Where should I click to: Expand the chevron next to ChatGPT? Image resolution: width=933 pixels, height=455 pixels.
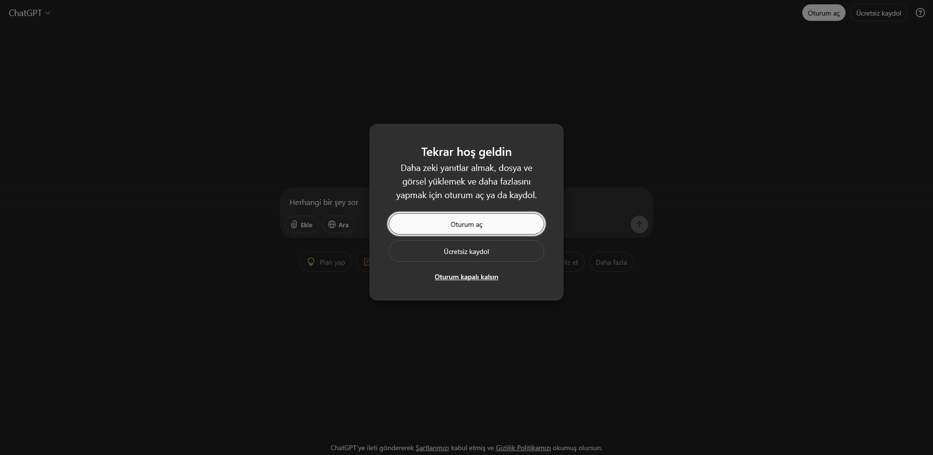(48, 13)
